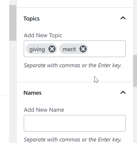Click the "Add New Name" label
137x143 pixels.
(44, 110)
